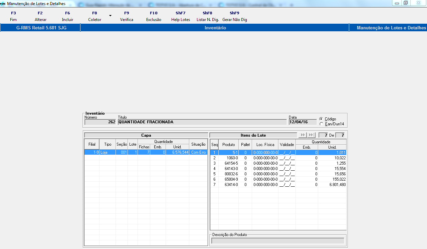Click the quantity value 1,255
427x249 pixels.
[332, 163]
